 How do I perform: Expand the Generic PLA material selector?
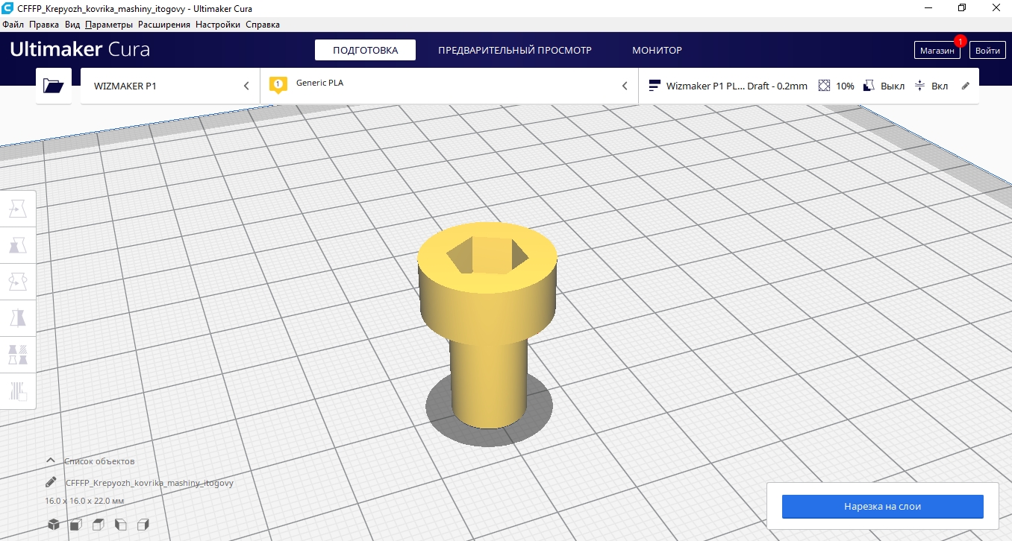tap(449, 86)
